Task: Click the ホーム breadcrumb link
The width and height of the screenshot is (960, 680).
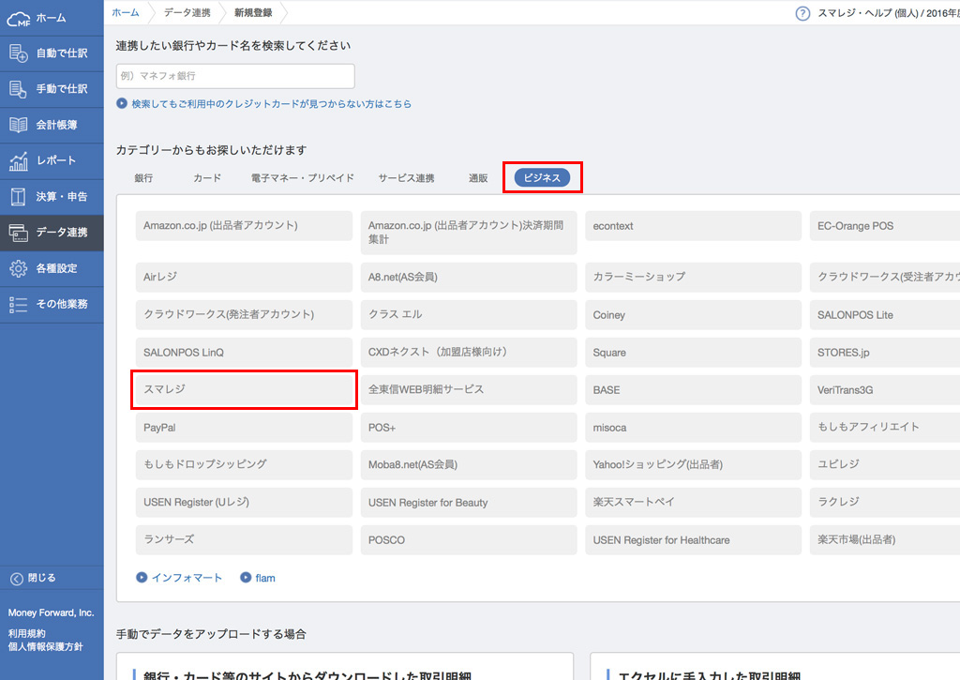Action: [x=126, y=12]
